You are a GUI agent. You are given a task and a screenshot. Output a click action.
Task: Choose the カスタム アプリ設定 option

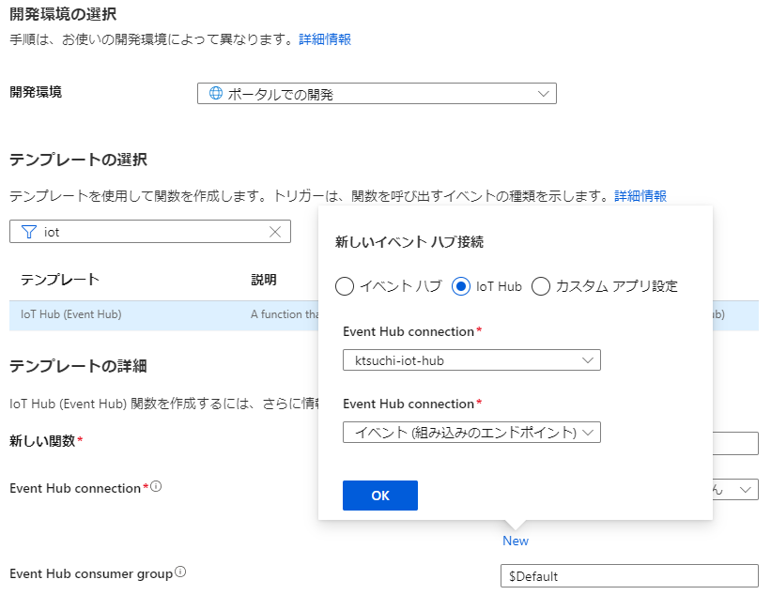point(541,286)
